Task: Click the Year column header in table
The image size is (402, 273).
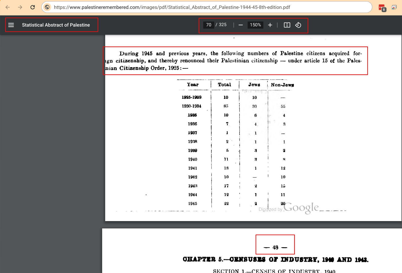Action: pyautogui.click(x=193, y=85)
